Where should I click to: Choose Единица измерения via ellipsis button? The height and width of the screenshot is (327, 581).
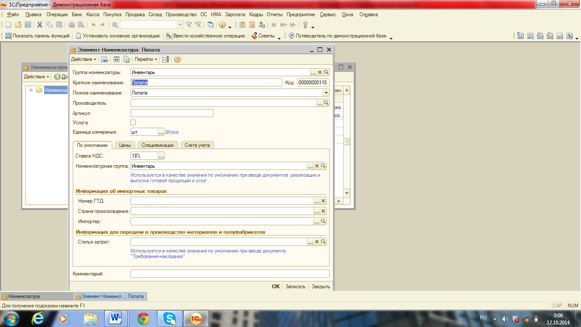click(x=161, y=132)
